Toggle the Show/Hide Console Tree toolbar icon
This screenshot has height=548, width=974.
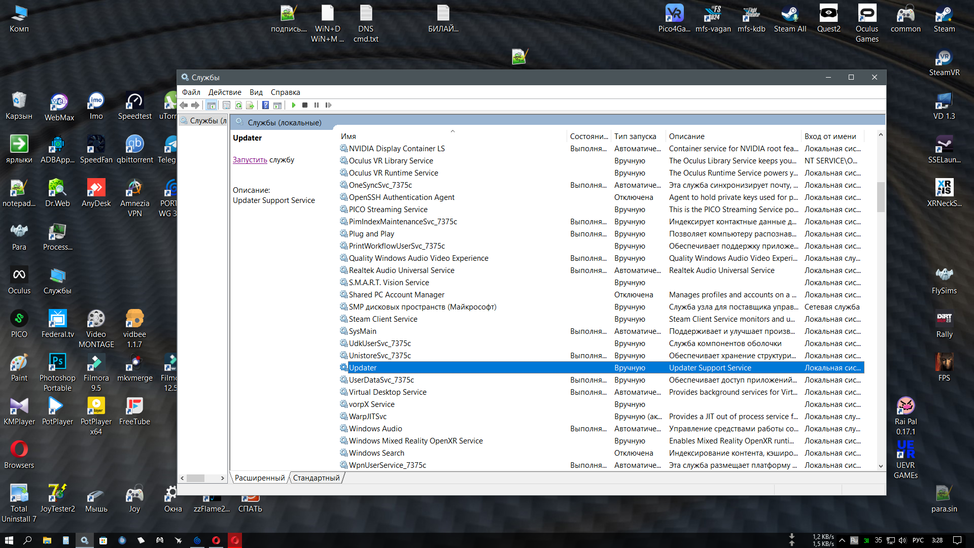(x=212, y=105)
